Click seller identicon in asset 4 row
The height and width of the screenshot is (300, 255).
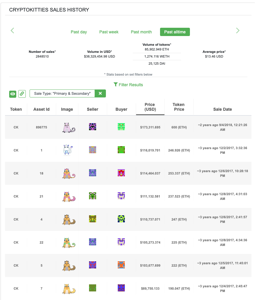tap(93, 219)
